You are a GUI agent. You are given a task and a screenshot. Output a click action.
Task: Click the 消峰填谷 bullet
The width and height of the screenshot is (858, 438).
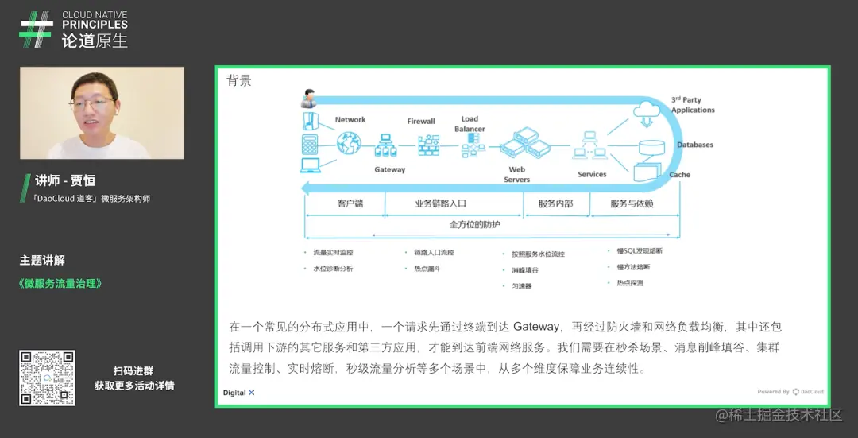[525, 270]
